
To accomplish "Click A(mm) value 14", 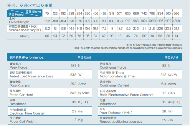I will 176,36.
